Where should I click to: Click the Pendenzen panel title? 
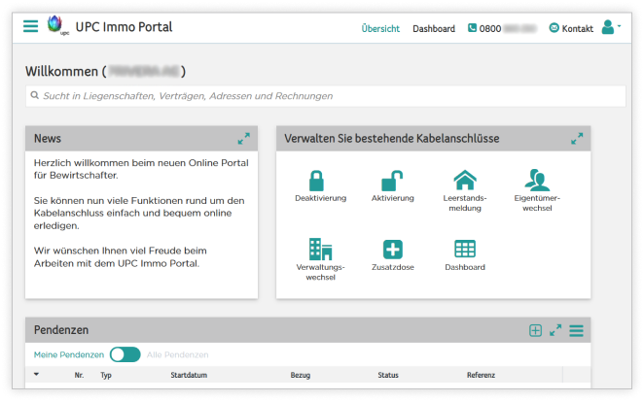tap(60, 330)
